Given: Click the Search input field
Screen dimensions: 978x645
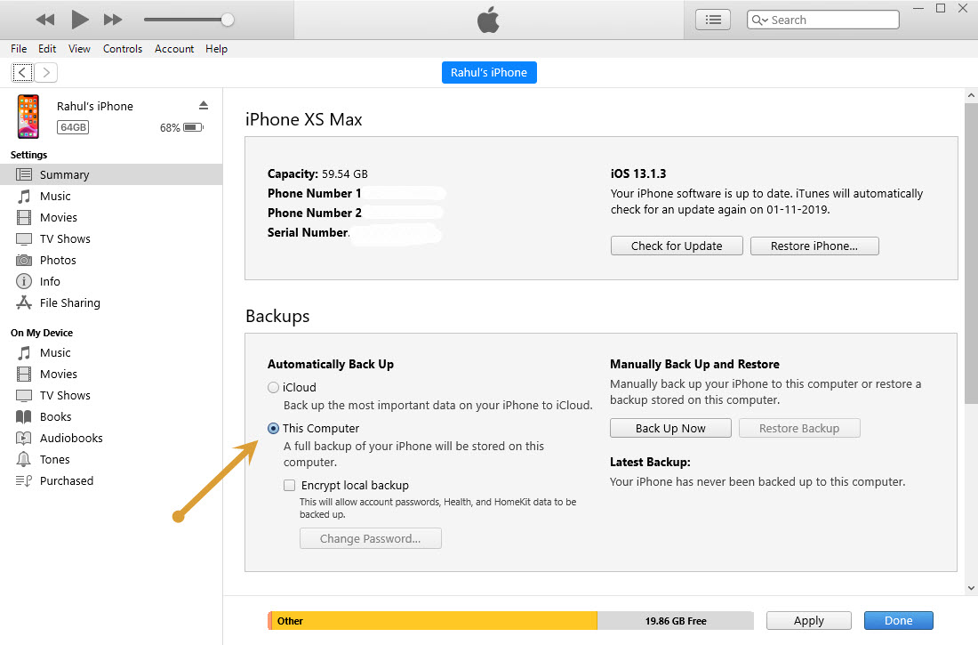Looking at the screenshot, I should tap(822, 20).
